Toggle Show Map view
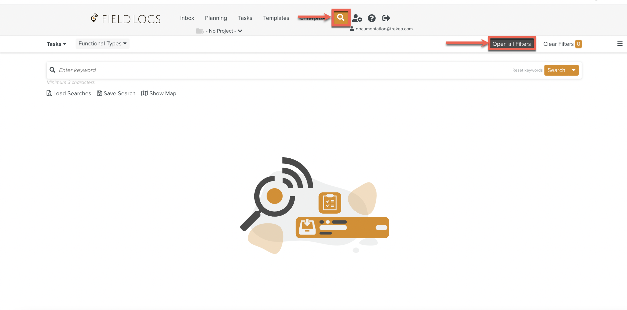The width and height of the screenshot is (627, 310). pos(159,93)
